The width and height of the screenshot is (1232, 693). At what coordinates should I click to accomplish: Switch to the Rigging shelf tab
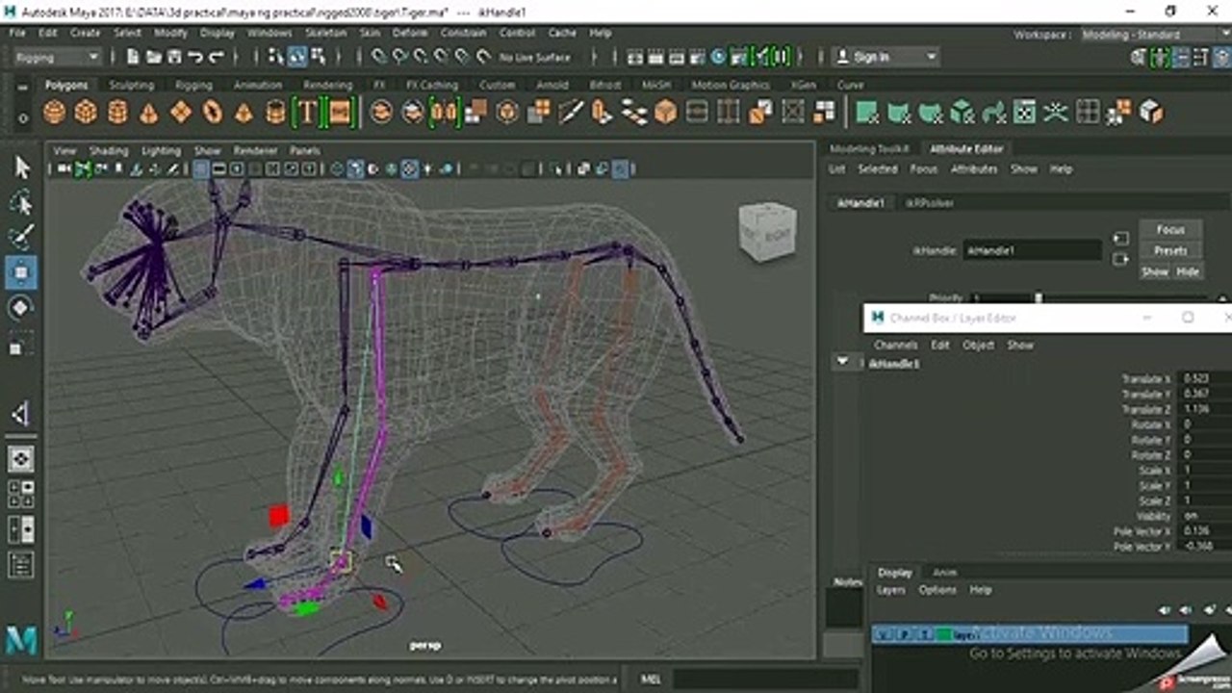pyautogui.click(x=193, y=85)
